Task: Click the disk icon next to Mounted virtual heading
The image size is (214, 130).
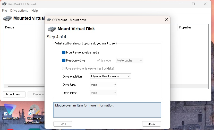Action: (x=7, y=19)
